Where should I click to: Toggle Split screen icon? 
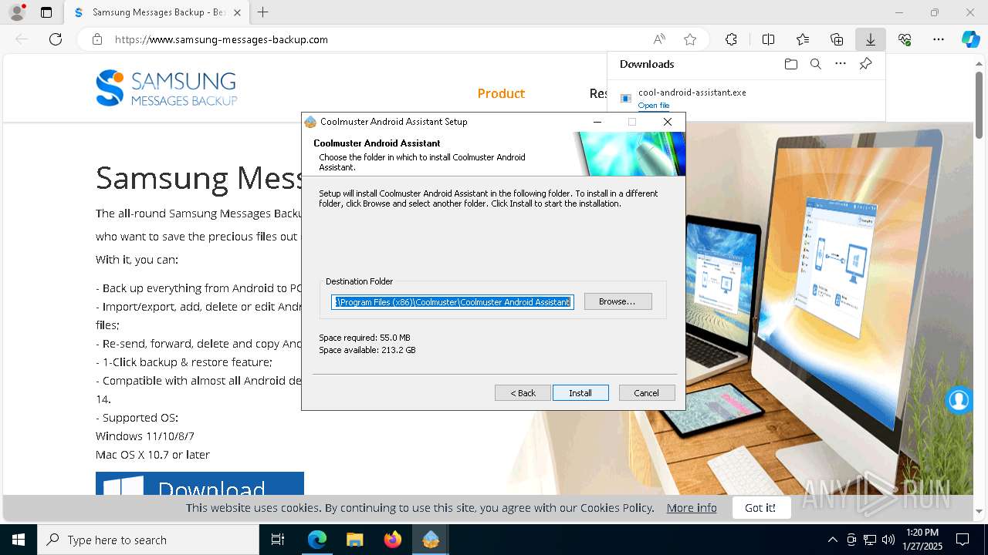768,39
